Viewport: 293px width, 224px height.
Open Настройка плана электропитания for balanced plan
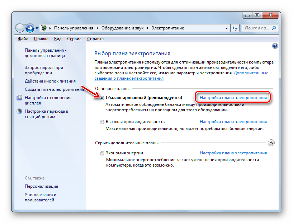click(233, 98)
